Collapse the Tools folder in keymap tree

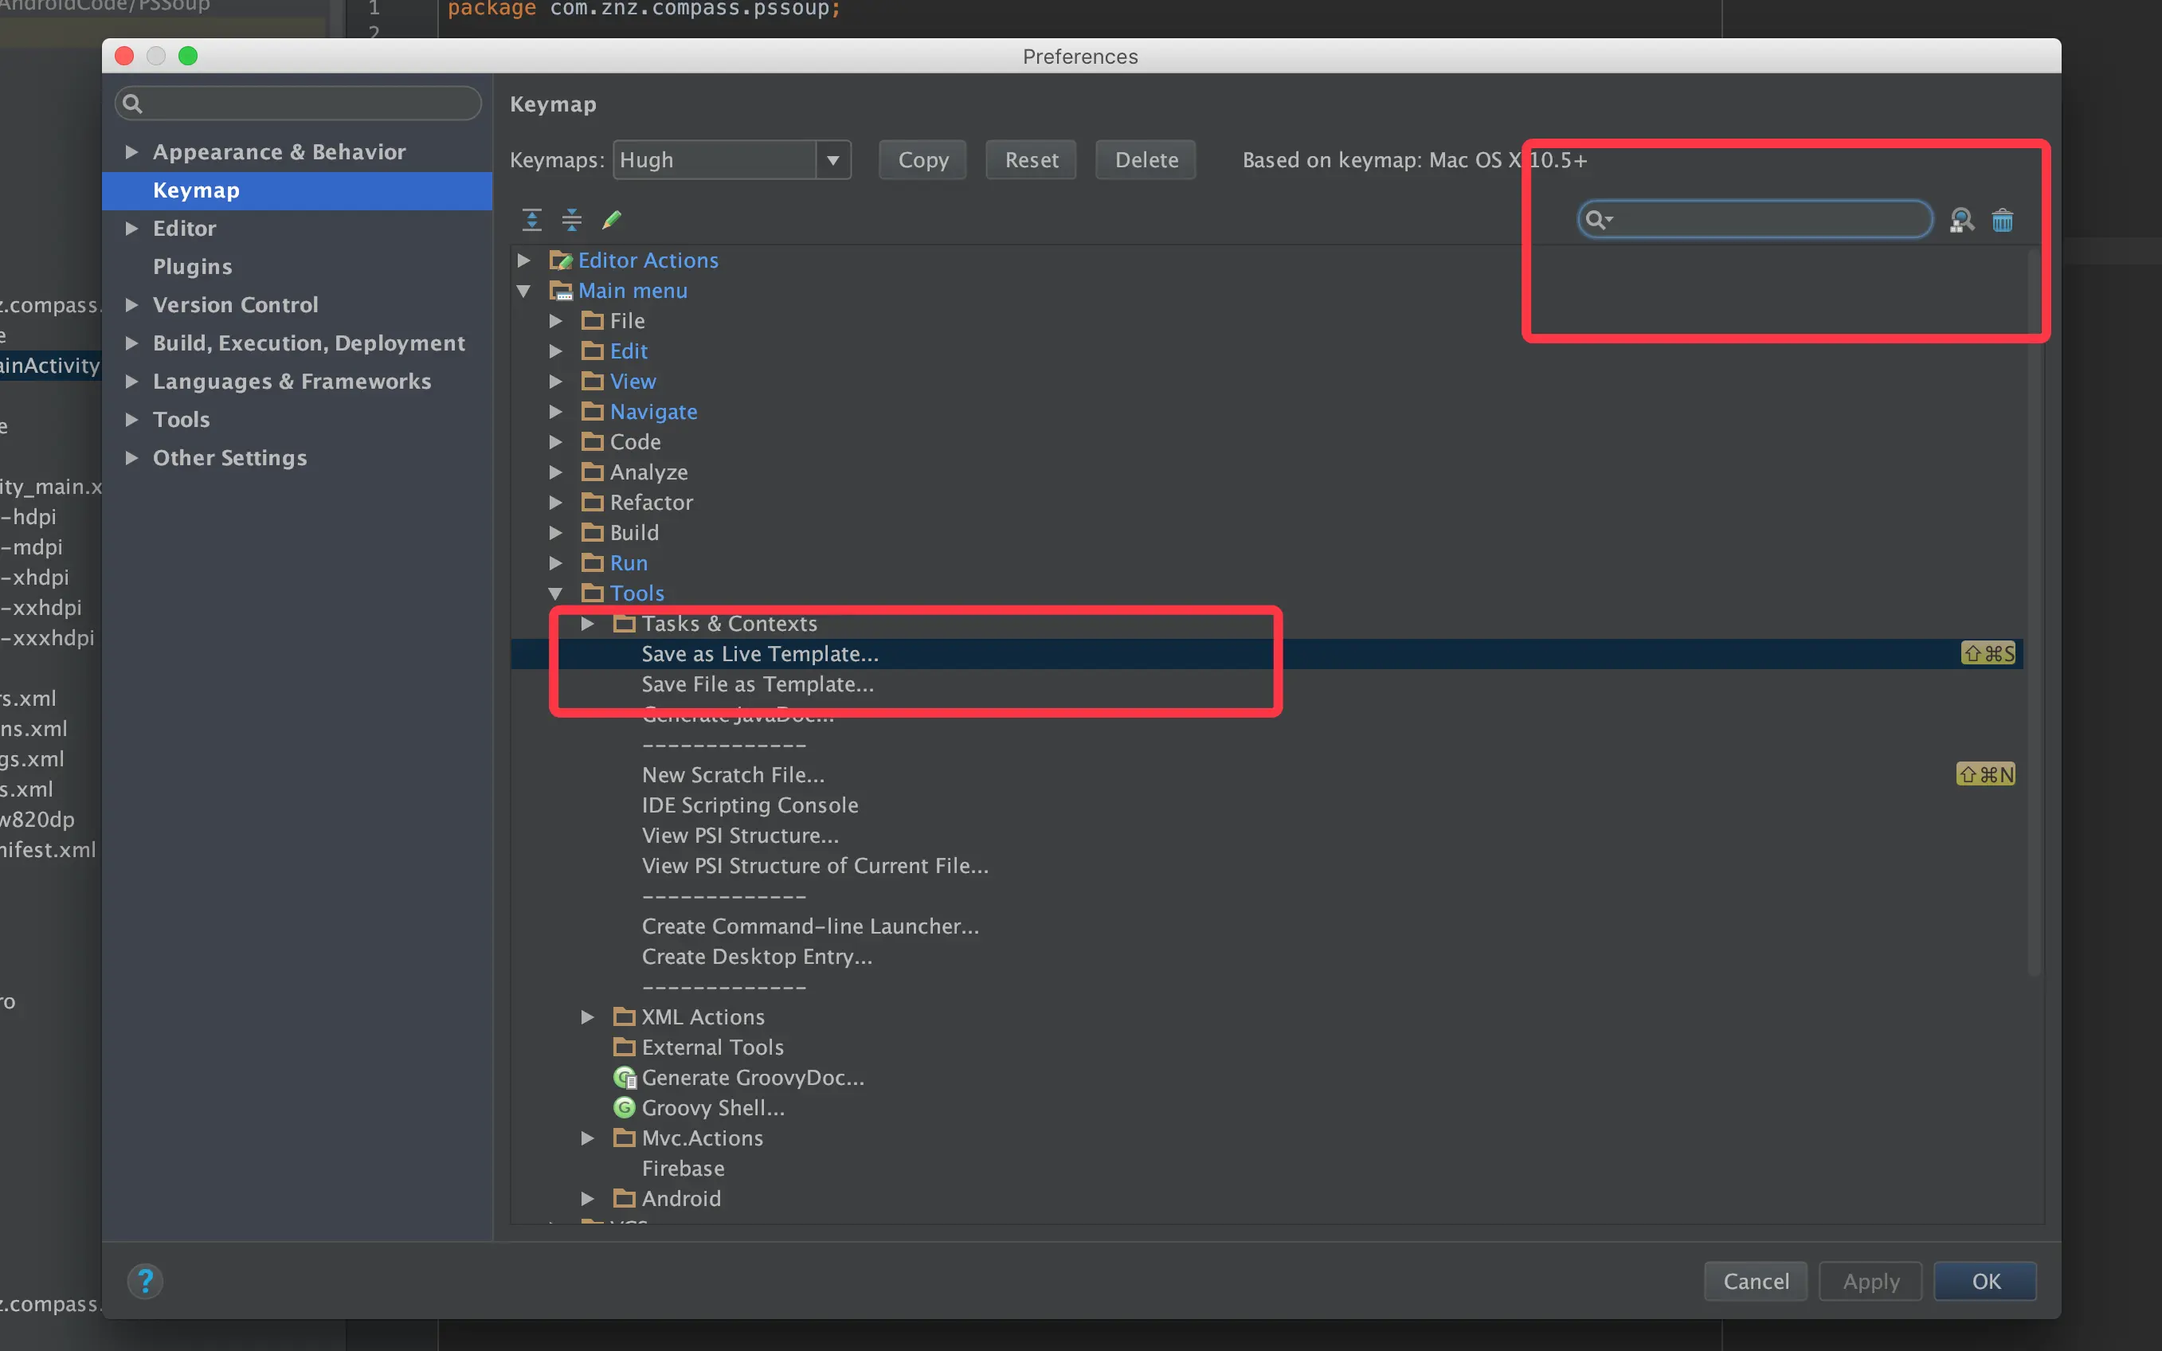click(x=554, y=593)
